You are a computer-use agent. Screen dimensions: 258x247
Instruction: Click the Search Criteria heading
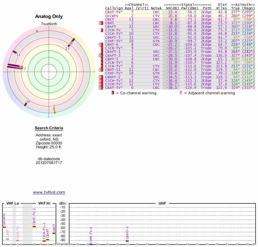(49, 128)
